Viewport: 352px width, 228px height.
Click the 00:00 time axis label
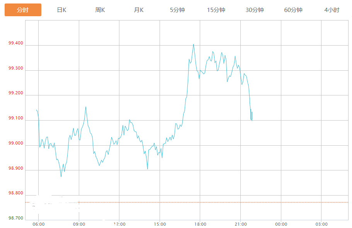pyautogui.click(x=281, y=224)
